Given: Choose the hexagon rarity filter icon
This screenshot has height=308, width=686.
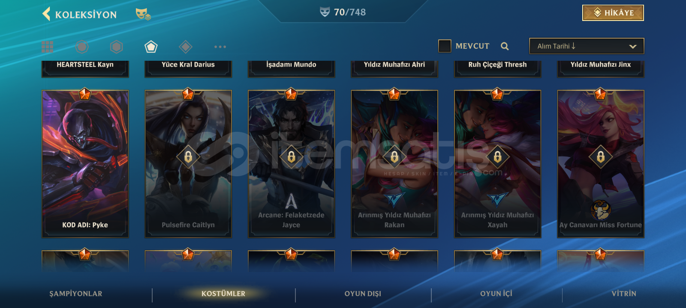Looking at the screenshot, I should coord(116,47).
